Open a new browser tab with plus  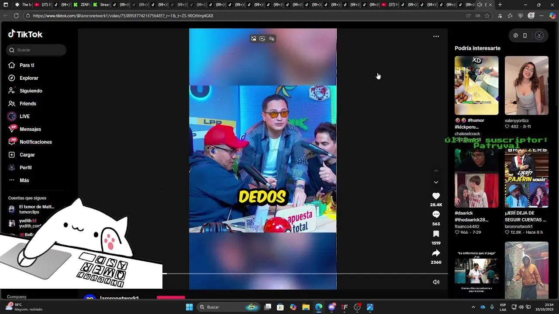(x=500, y=5)
